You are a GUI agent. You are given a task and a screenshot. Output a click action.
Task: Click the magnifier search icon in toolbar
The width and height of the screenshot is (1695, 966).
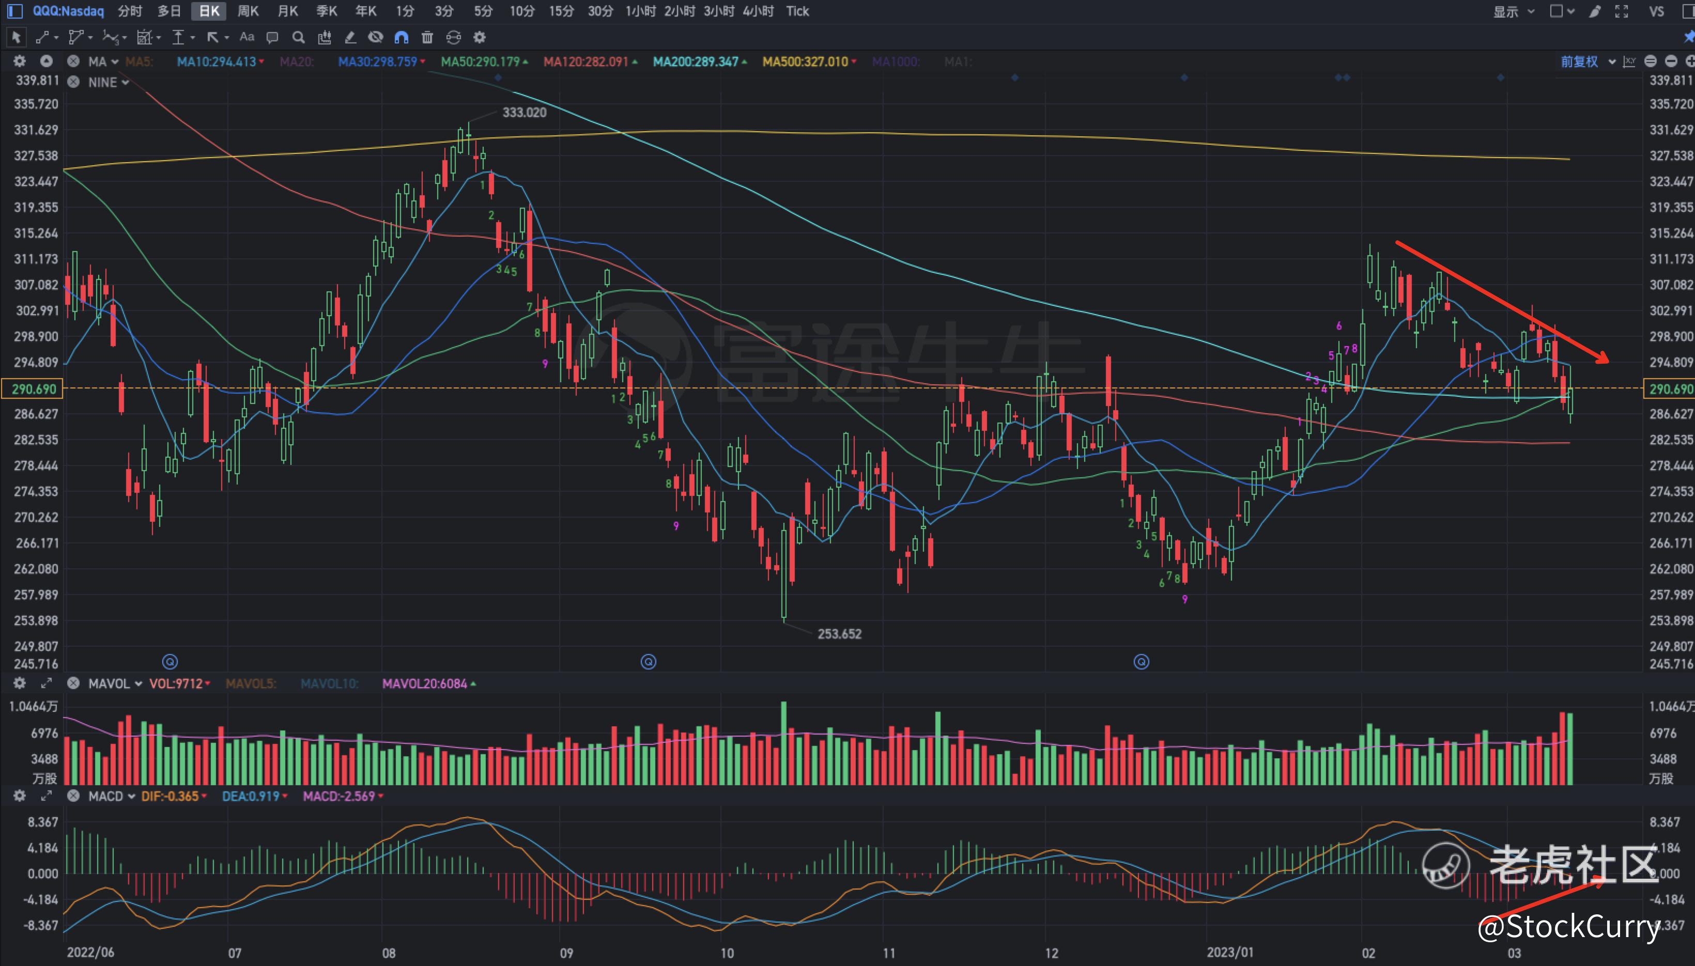click(x=299, y=38)
